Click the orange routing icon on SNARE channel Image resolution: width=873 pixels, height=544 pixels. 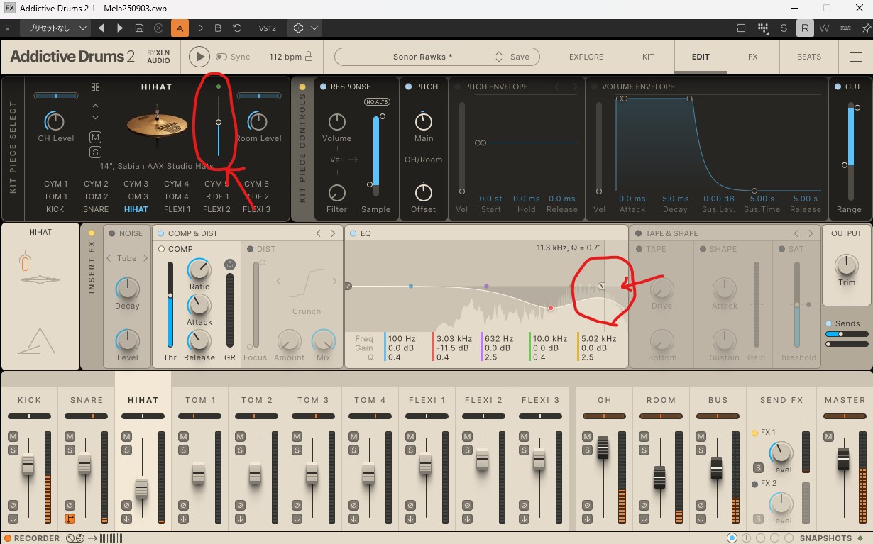pyautogui.click(x=70, y=518)
